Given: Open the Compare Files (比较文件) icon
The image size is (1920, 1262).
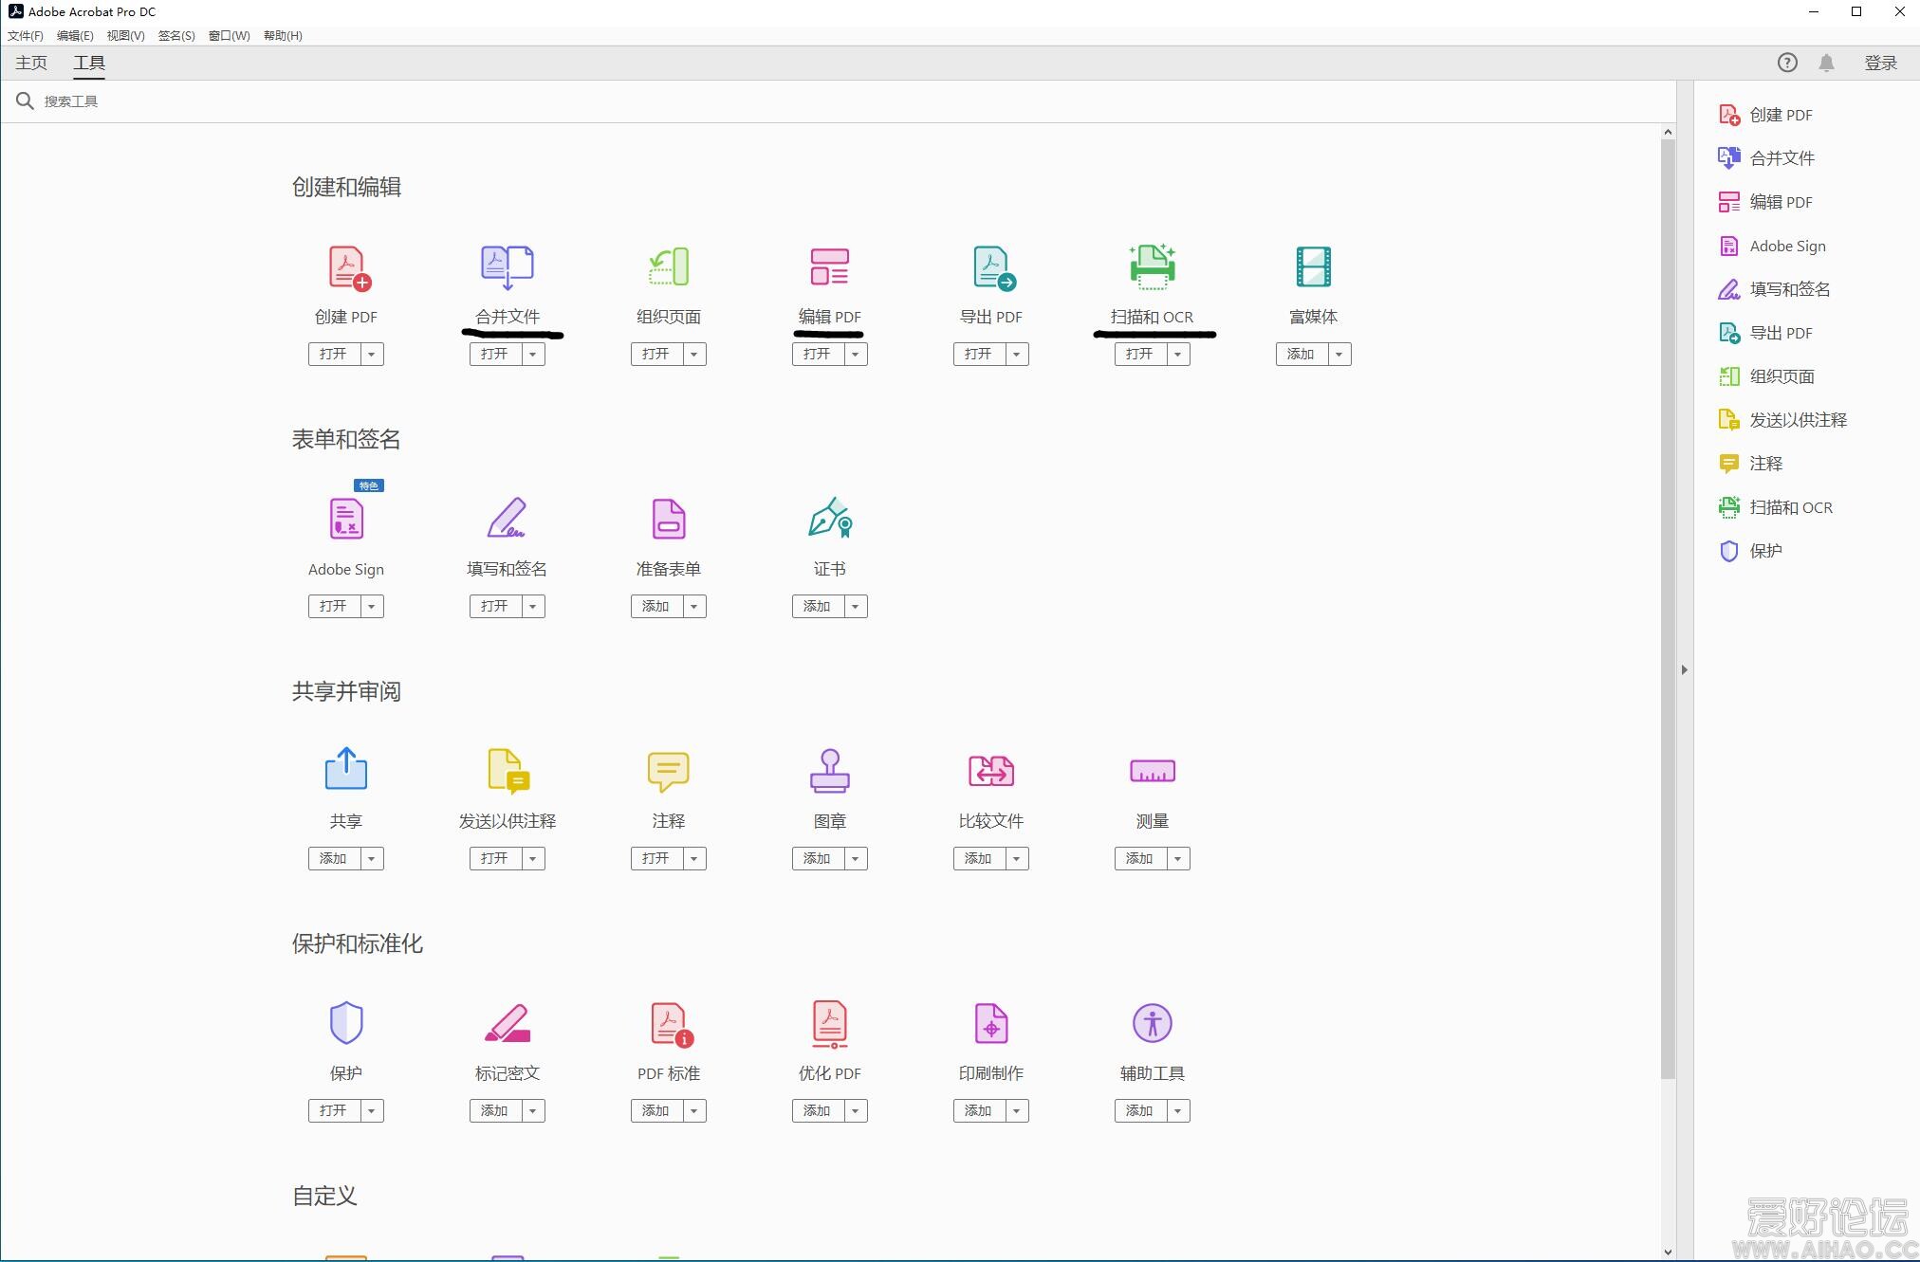Looking at the screenshot, I should pos(990,771).
